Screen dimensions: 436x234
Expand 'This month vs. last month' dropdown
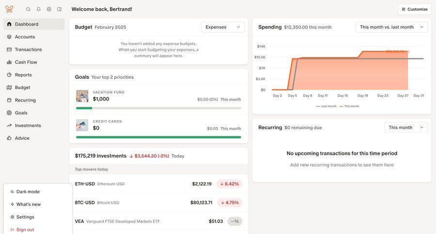[391, 27]
